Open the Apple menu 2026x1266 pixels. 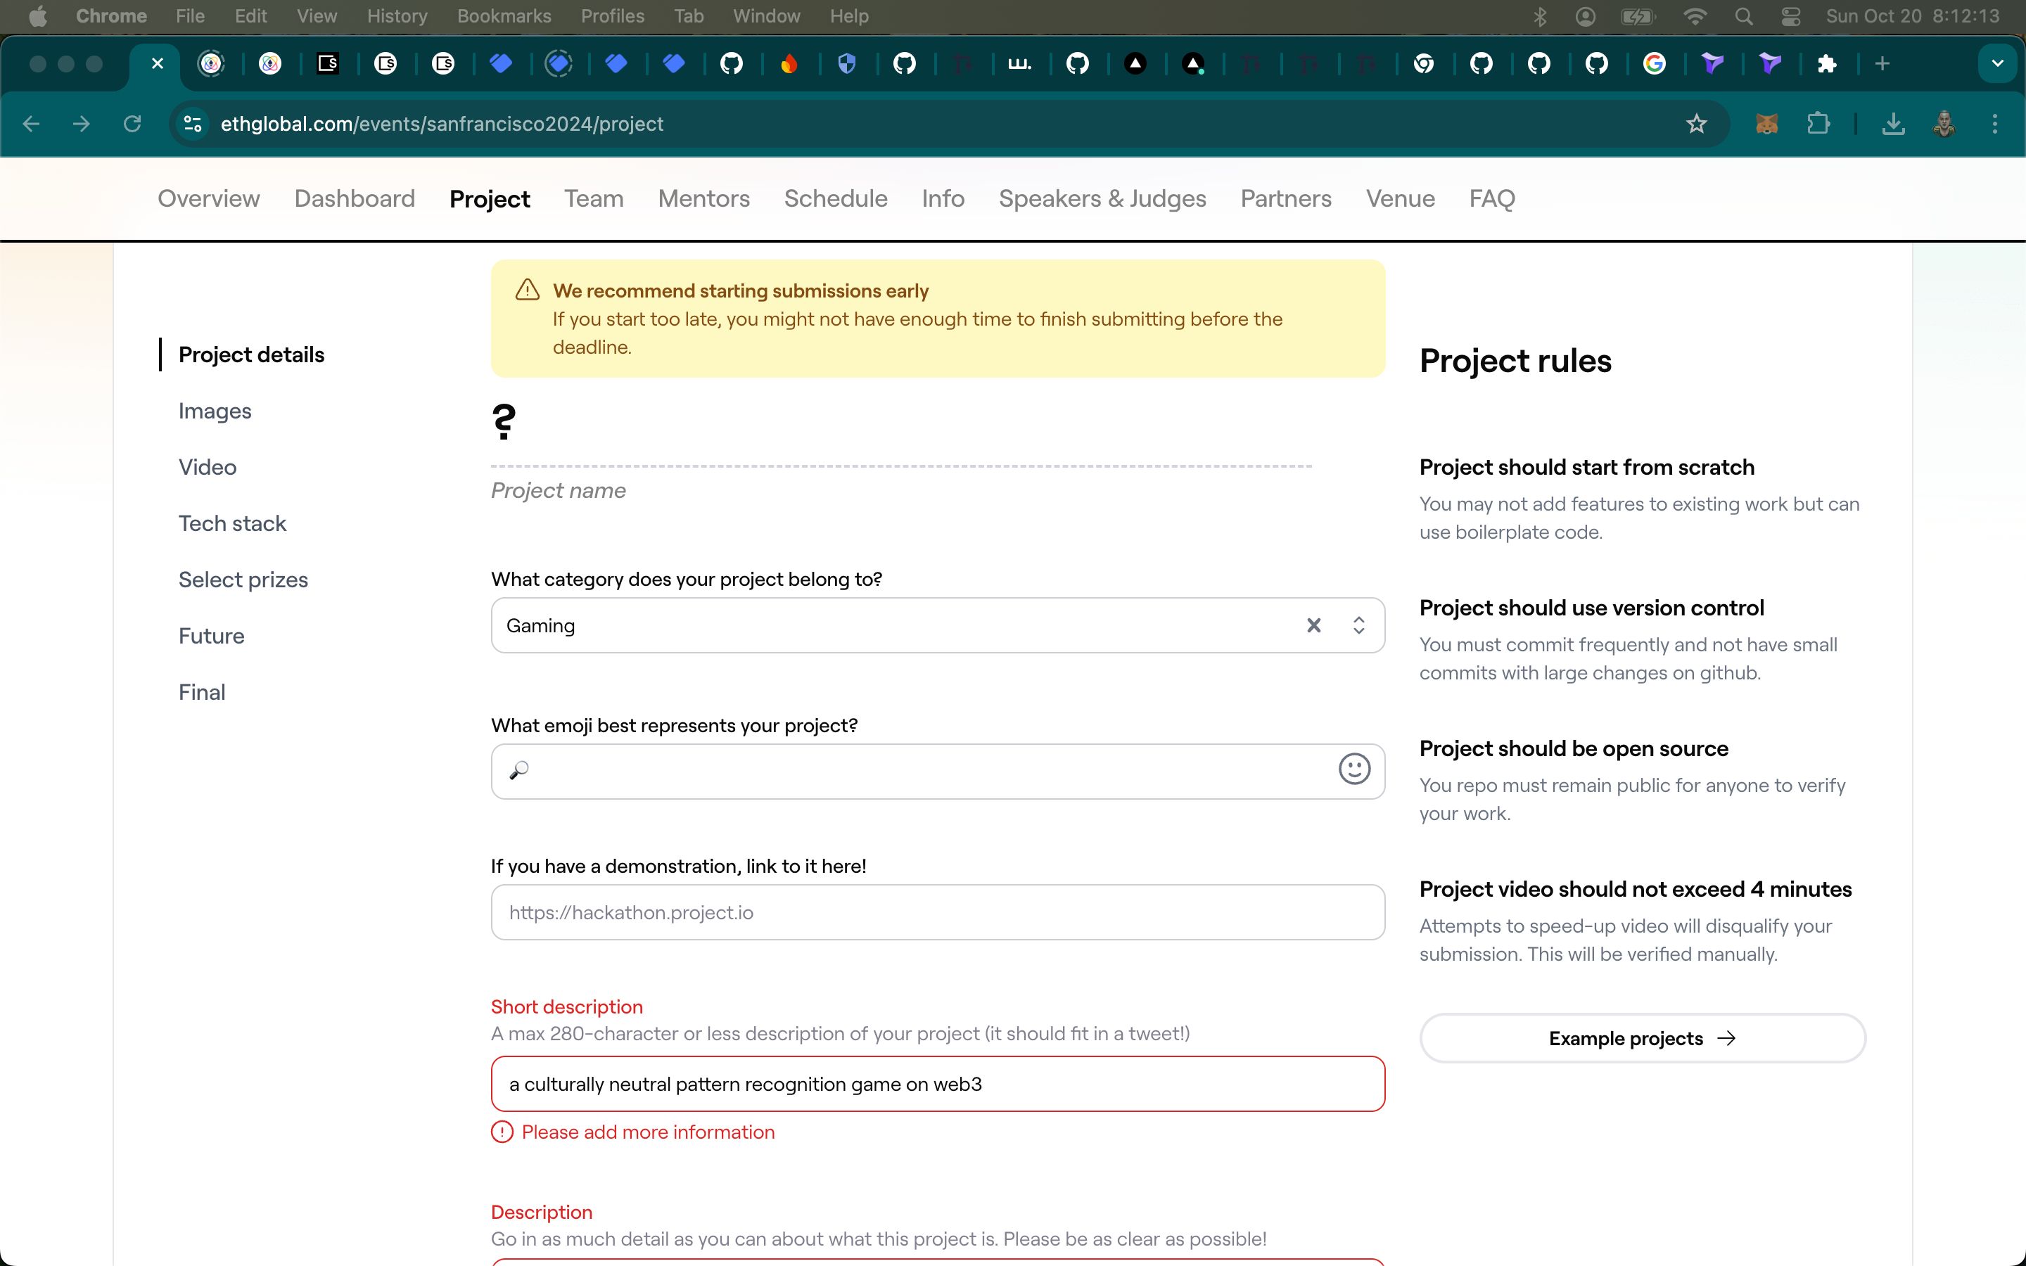(x=38, y=16)
